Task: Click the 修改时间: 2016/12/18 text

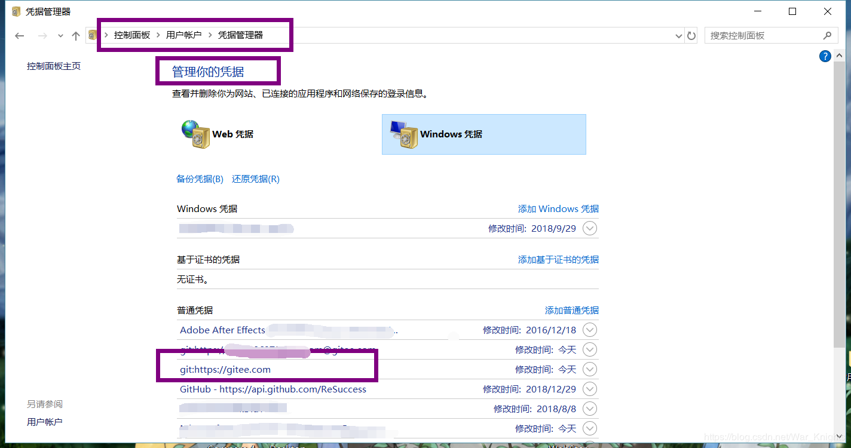Action: click(529, 330)
